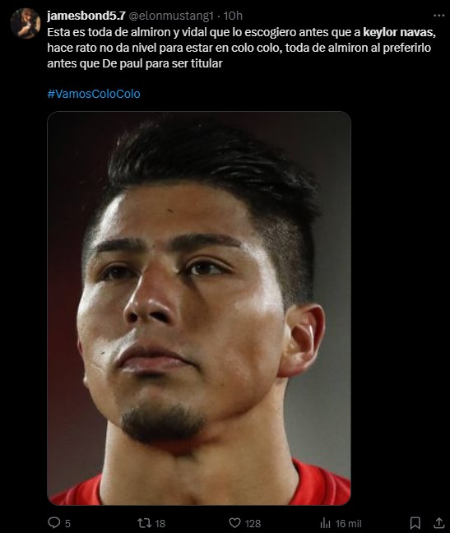Click the like count 128
450x533 pixels.
253,523
